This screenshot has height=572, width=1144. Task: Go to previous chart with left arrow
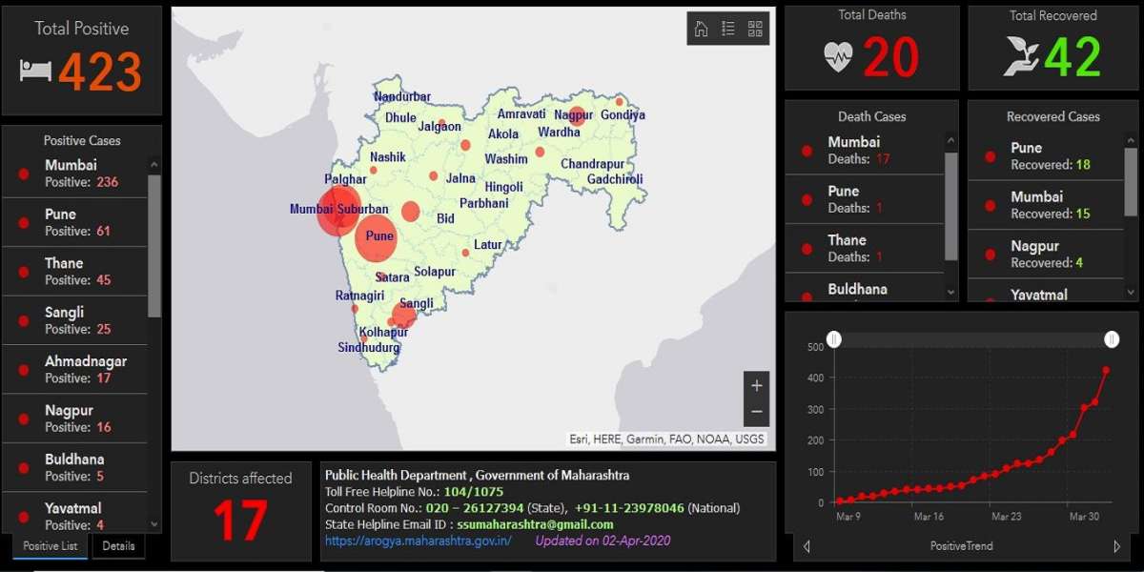pos(807,546)
